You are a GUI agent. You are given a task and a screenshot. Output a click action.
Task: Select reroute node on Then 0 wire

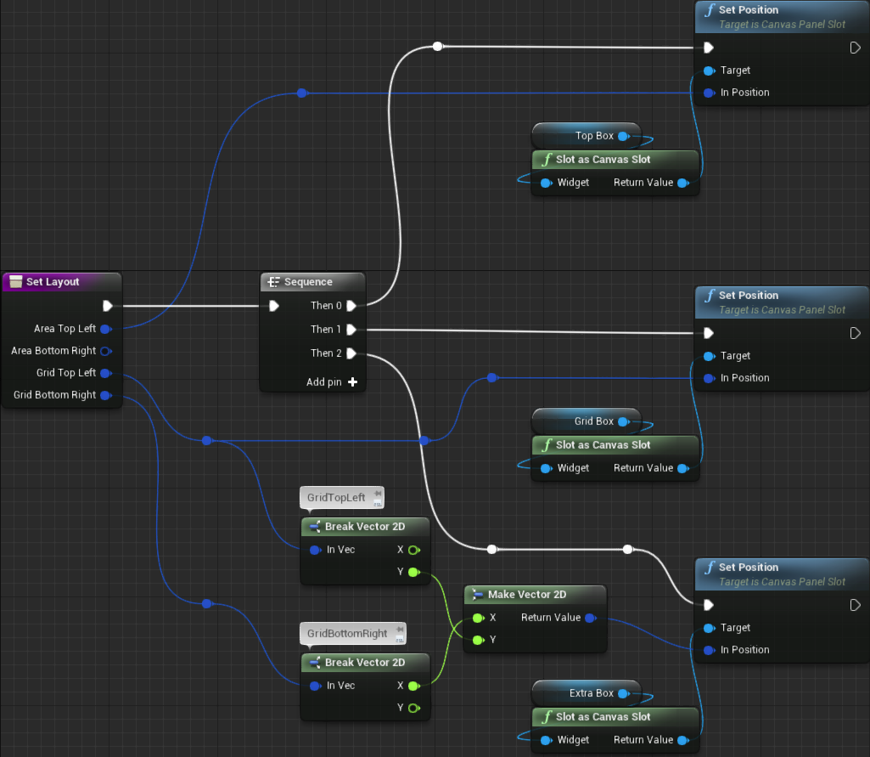coord(438,46)
